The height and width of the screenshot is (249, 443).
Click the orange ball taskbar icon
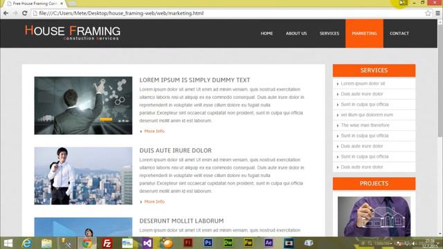pyautogui.click(x=168, y=243)
